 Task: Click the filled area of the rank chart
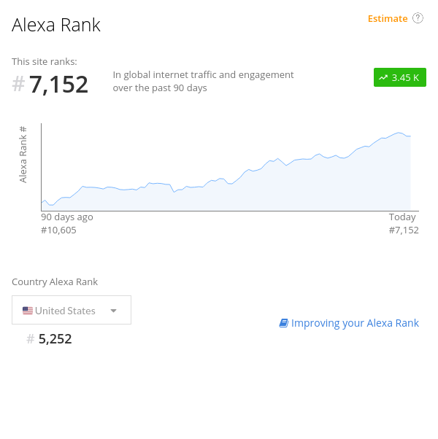click(292, 190)
